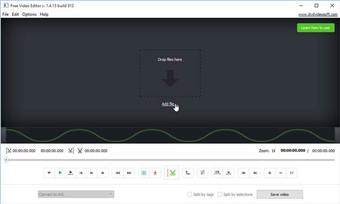The height and width of the screenshot is (204, 340).
Task: Click left handle of the waveform timeline
Action: (3, 135)
